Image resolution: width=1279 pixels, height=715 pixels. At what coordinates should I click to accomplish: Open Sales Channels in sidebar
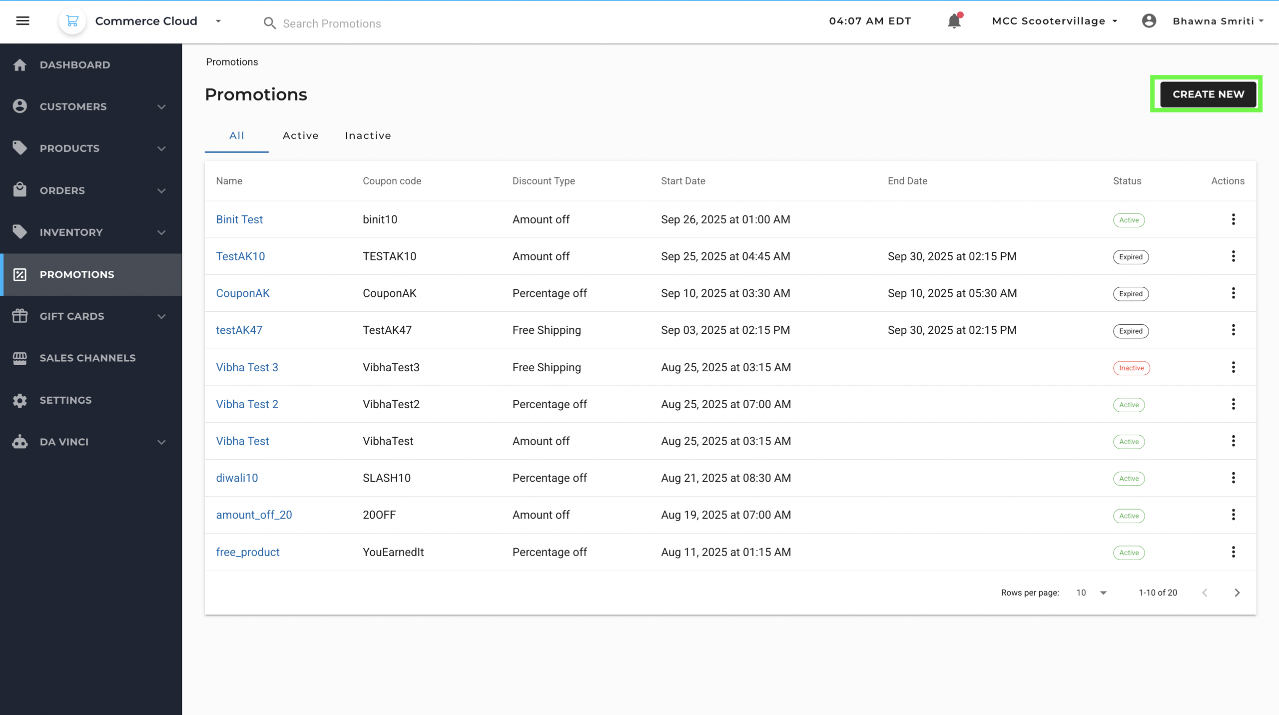[87, 358]
